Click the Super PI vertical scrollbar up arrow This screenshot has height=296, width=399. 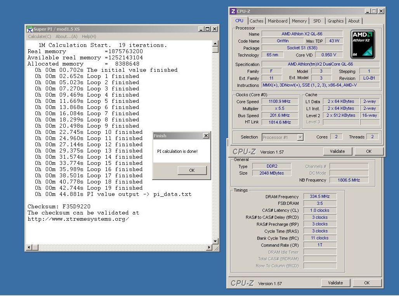[x=215, y=43]
